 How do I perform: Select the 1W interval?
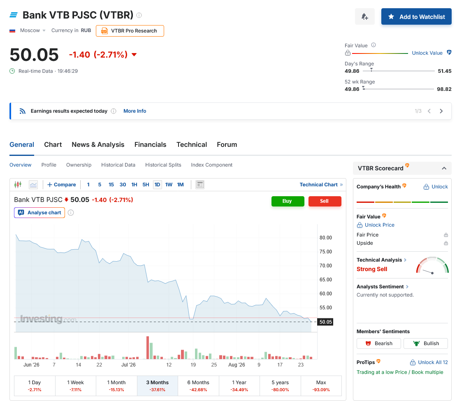pos(169,185)
